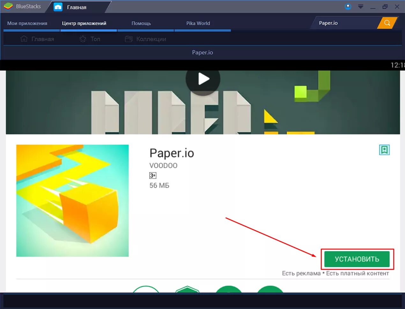This screenshot has height=309, width=405.
Task: Play the Paper.io trailer video
Action: click(x=203, y=79)
